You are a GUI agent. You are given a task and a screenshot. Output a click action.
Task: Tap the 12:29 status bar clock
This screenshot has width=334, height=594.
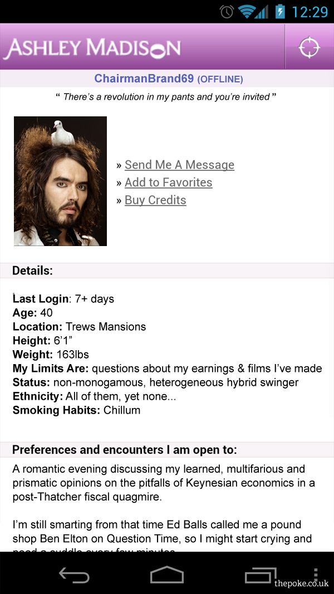click(310, 11)
